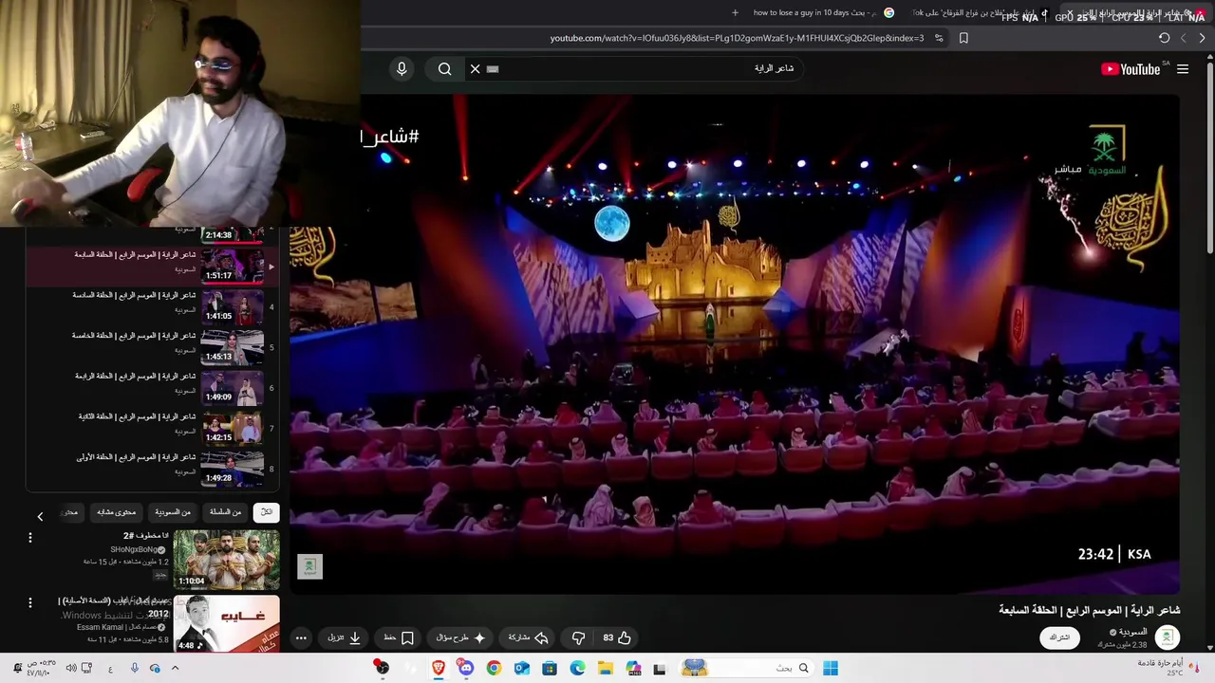This screenshot has height=683, width=1215.
Task: Play playlist episode الحلقة الرابعة
Action: 152,388
